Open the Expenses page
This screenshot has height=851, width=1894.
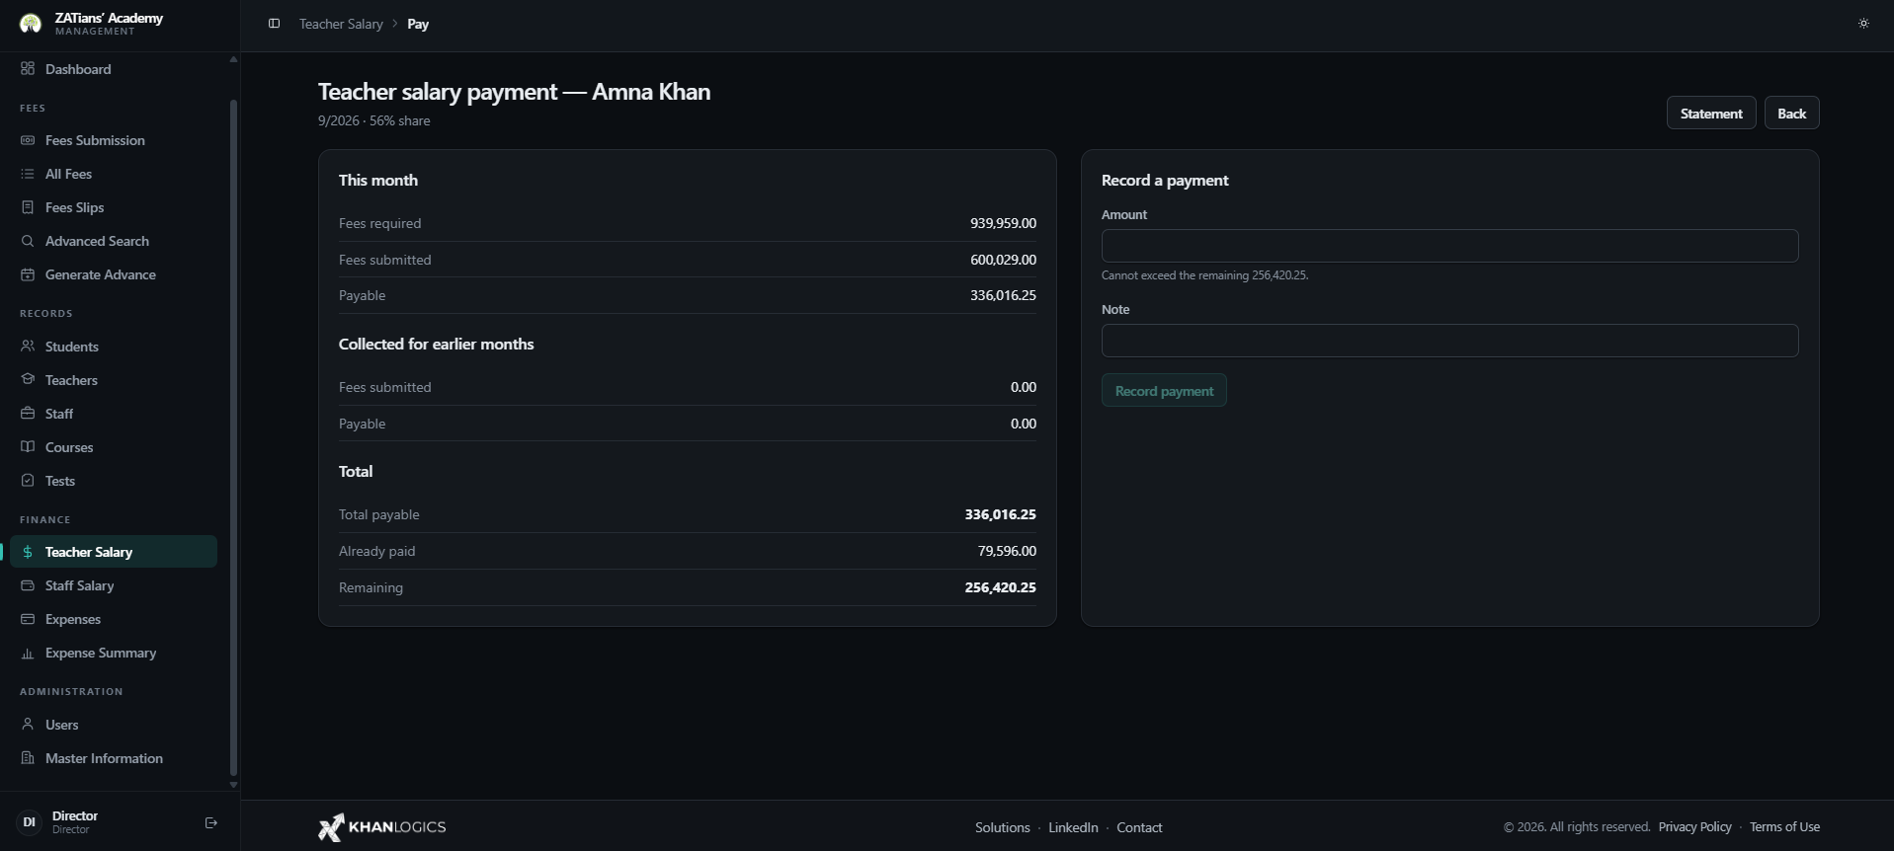click(x=114, y=619)
